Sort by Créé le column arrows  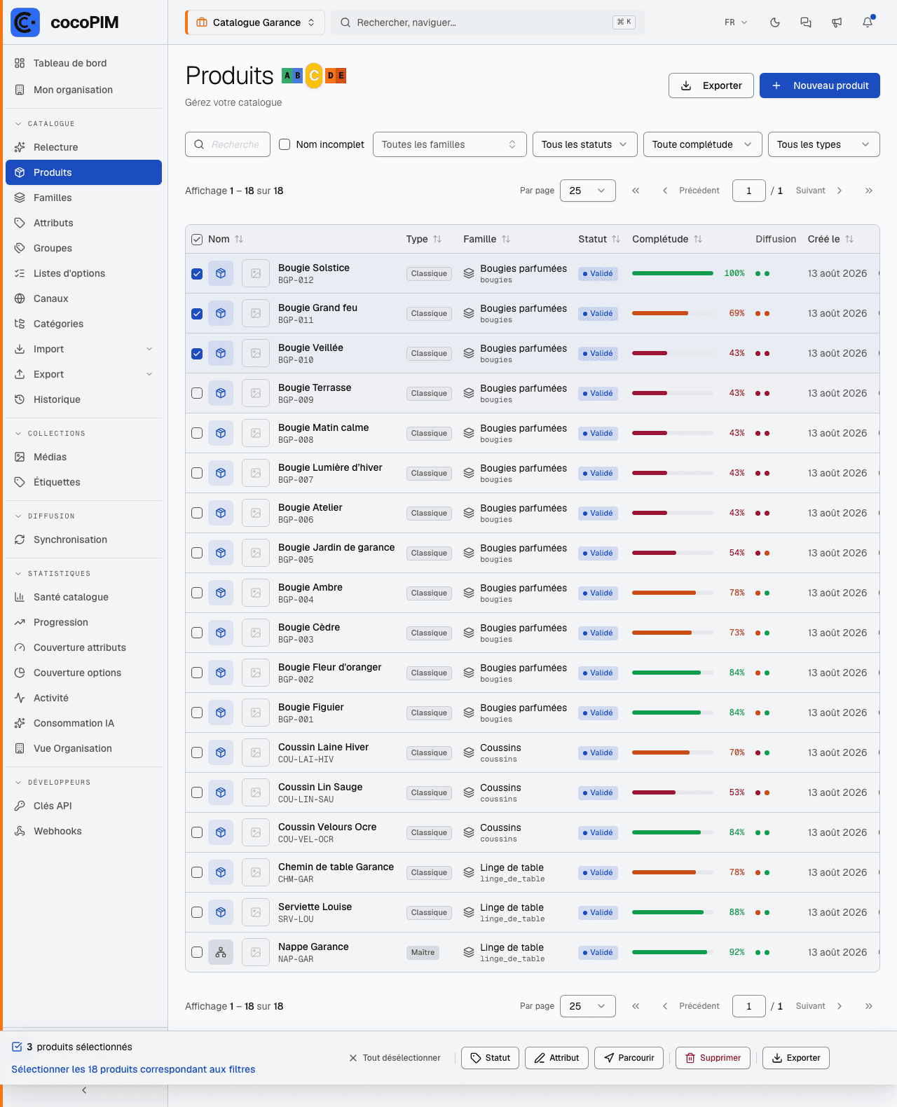pyautogui.click(x=849, y=239)
